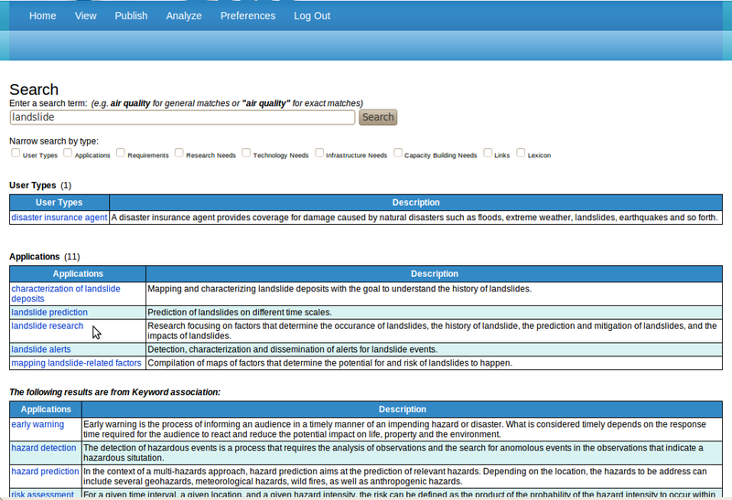
Task: Check the Lexicon filter checkbox
Action: click(x=521, y=154)
